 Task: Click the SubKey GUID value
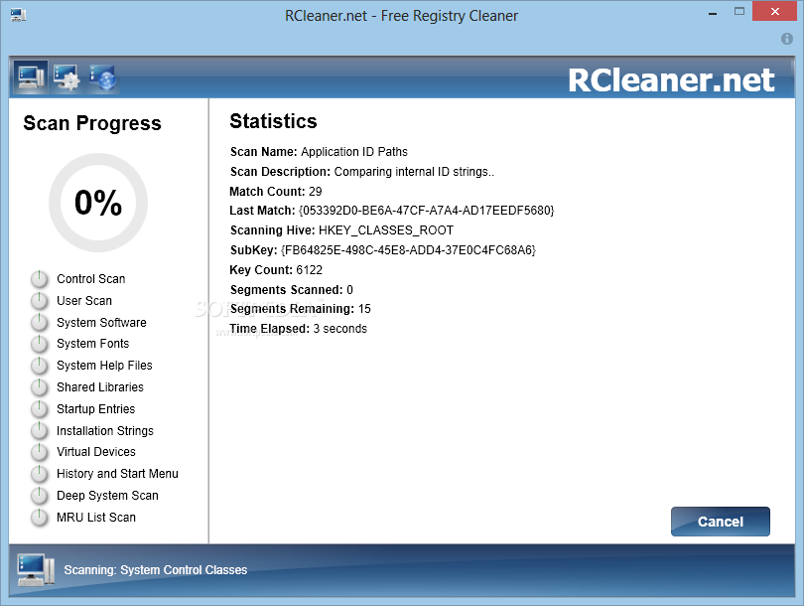click(408, 250)
